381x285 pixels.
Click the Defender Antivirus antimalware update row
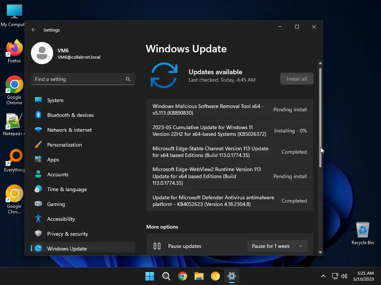click(x=230, y=201)
